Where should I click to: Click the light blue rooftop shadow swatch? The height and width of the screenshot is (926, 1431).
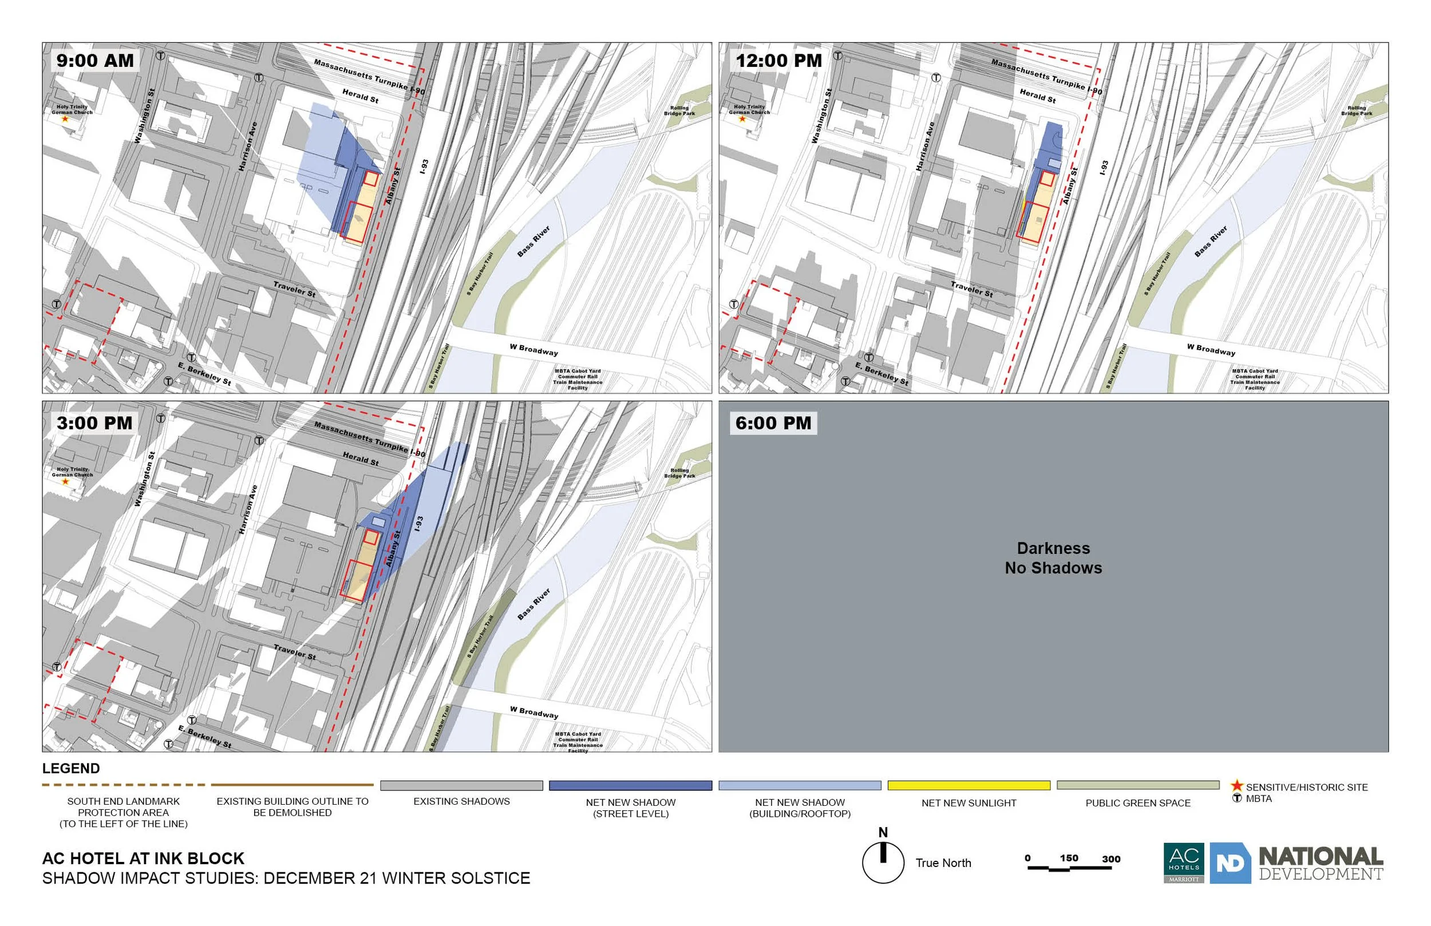tap(800, 785)
